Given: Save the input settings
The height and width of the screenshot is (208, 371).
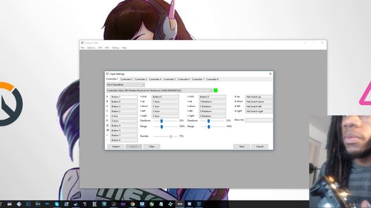Looking at the screenshot, I should click(242, 146).
